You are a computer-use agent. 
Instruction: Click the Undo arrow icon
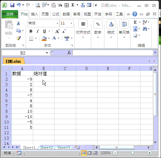(x=19, y=5)
